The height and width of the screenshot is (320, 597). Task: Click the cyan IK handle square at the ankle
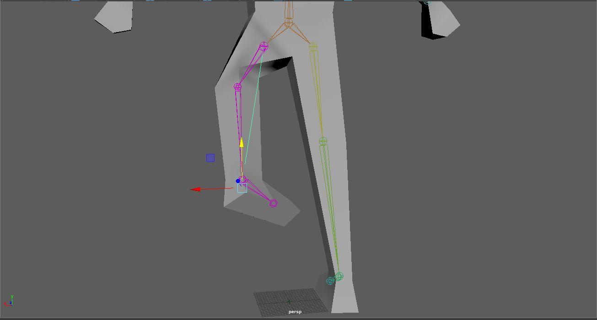point(242,188)
